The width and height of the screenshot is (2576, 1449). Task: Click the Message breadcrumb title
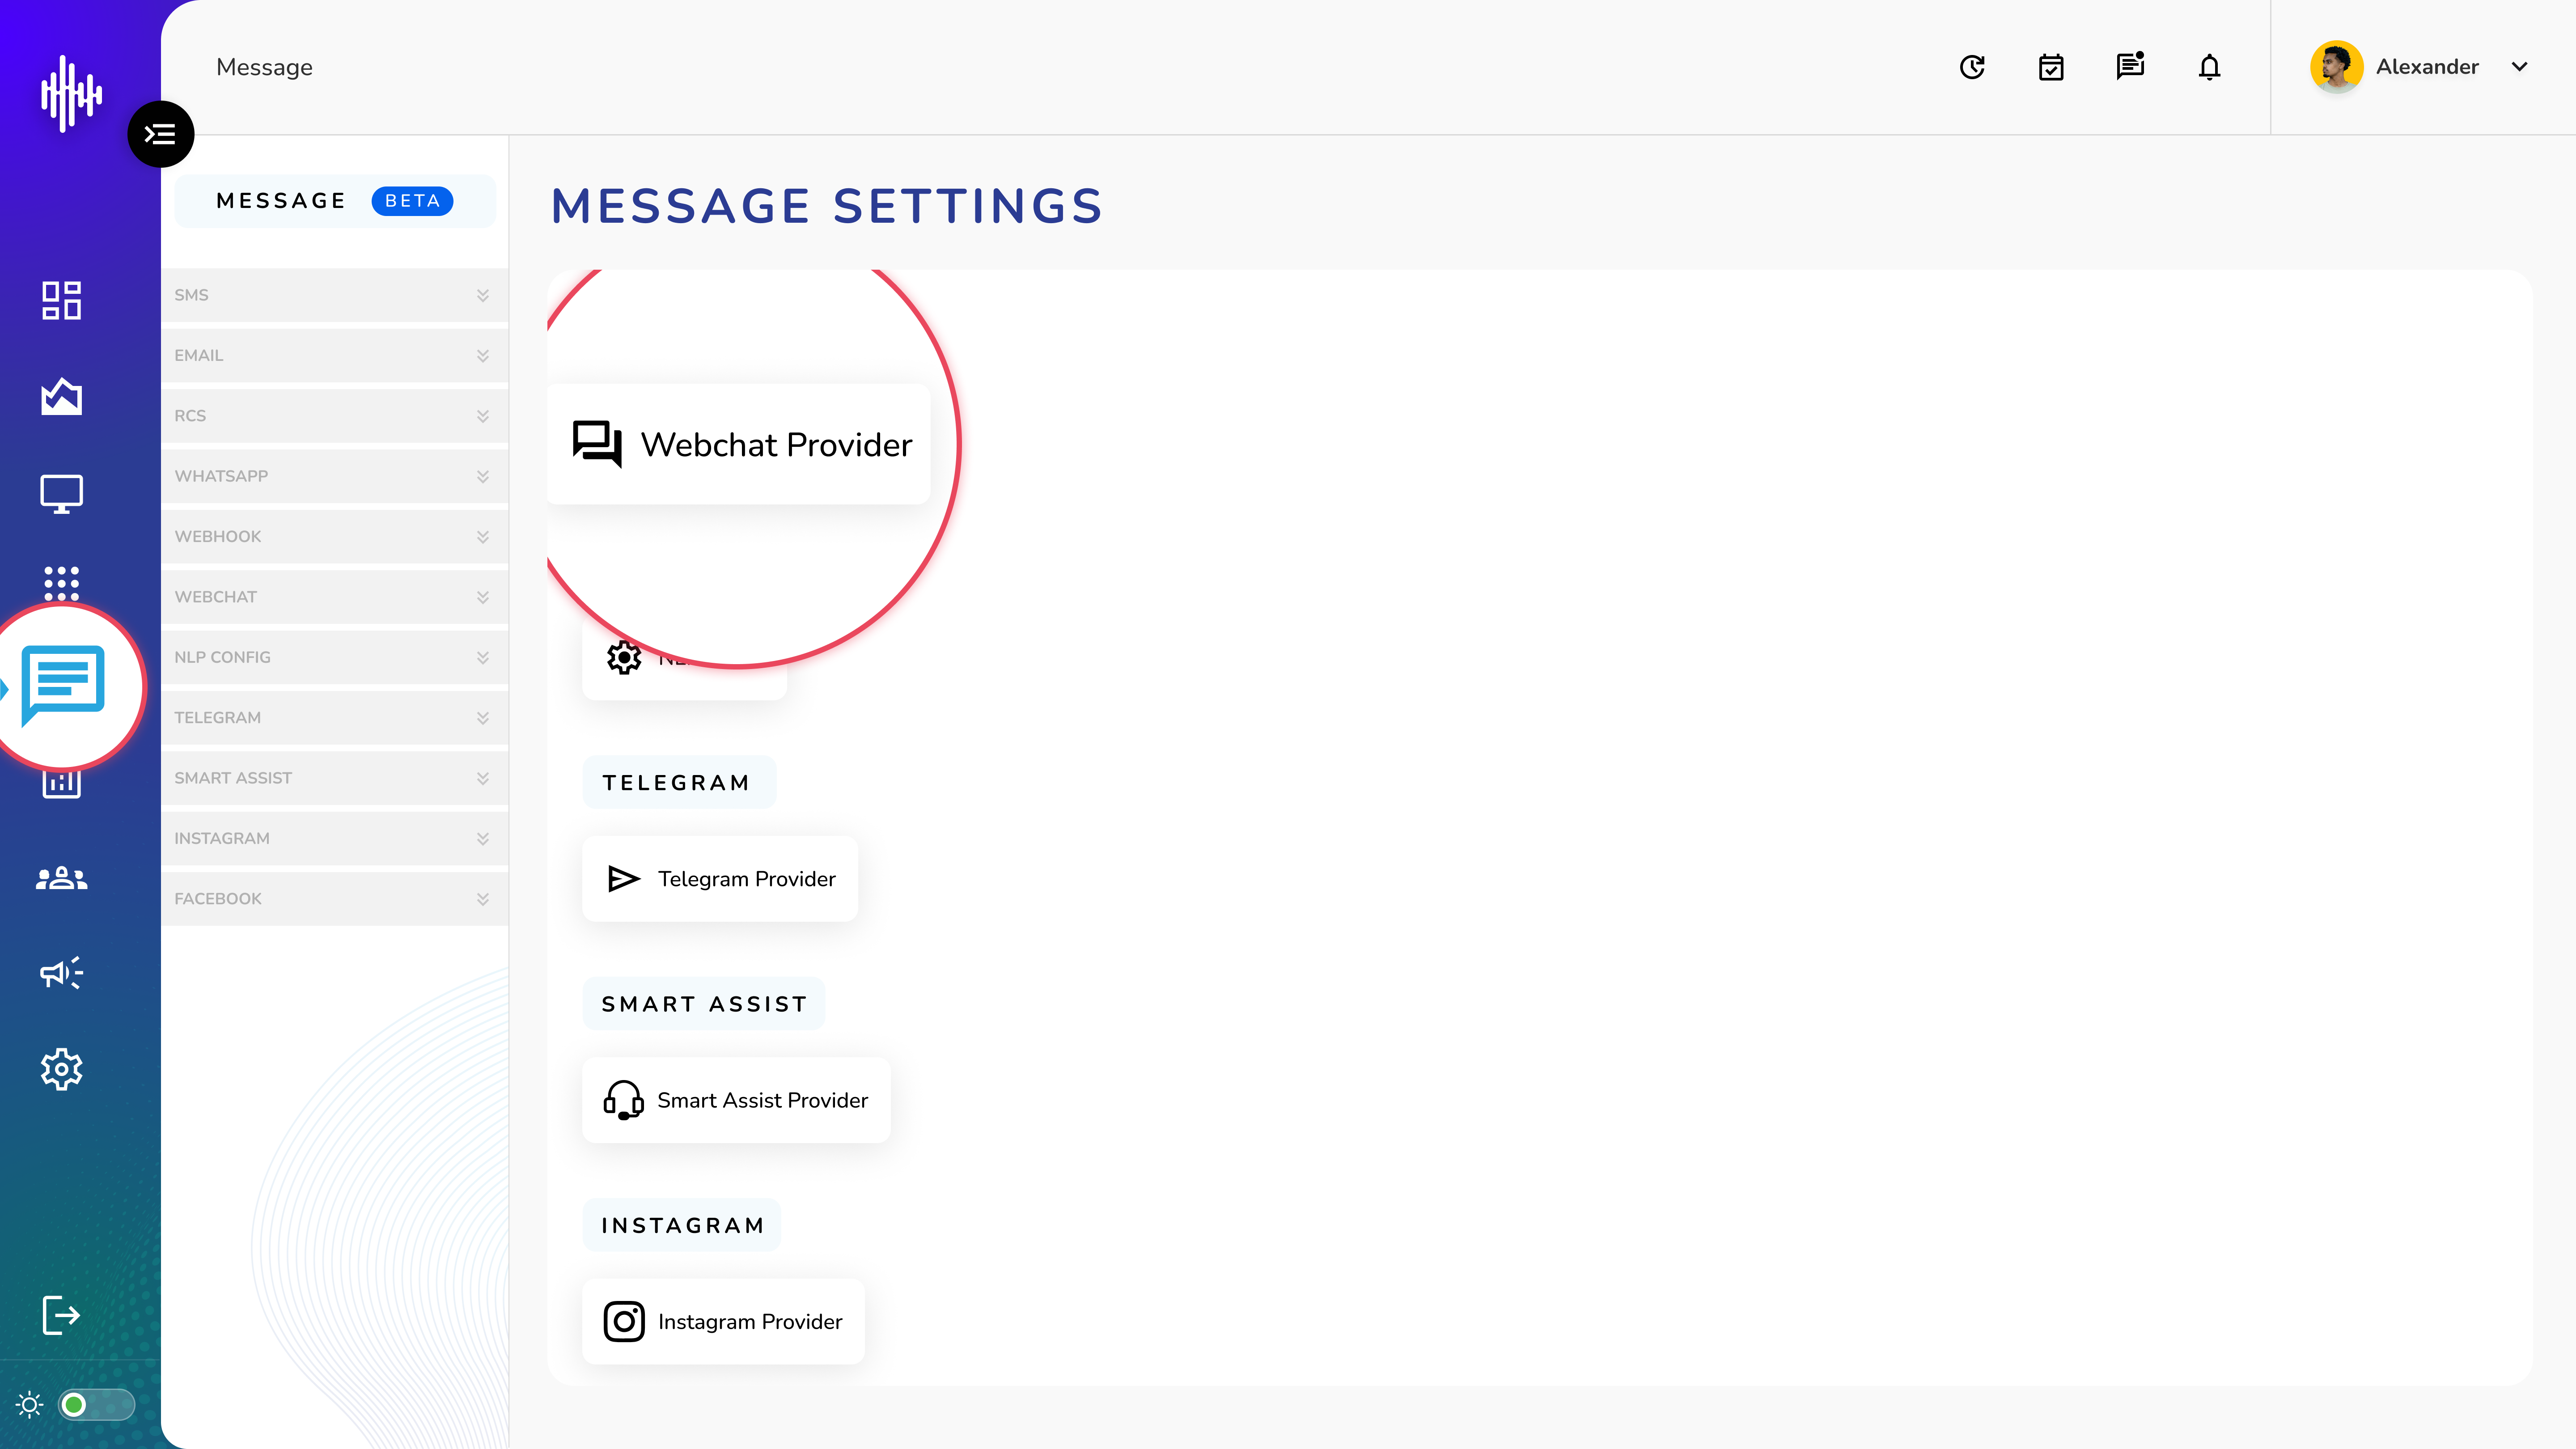pyautogui.click(x=264, y=67)
